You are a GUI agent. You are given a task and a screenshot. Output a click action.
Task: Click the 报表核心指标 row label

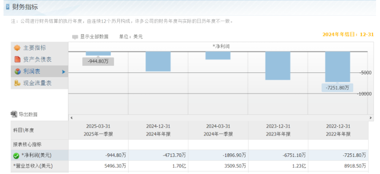[x=27, y=145]
